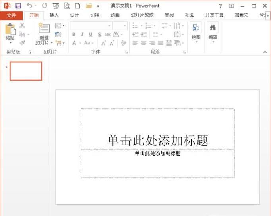
Task: Open the 幻灯片放映 tab
Action: [142, 15]
